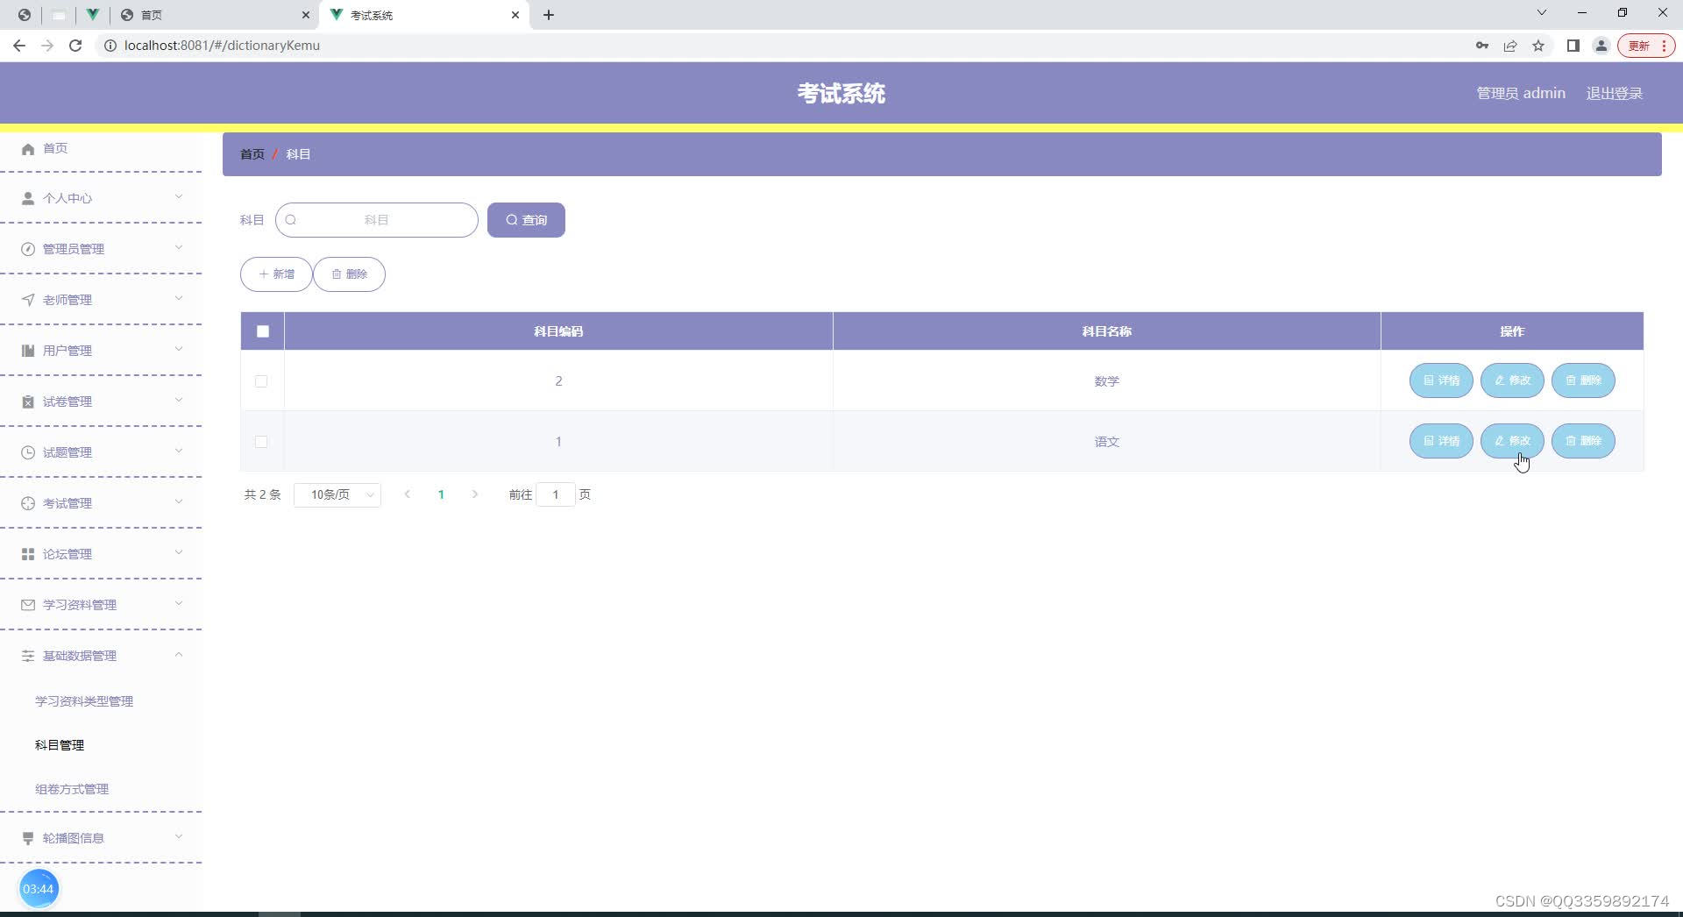
Task: Click the browser address bar URL
Action: (x=223, y=46)
